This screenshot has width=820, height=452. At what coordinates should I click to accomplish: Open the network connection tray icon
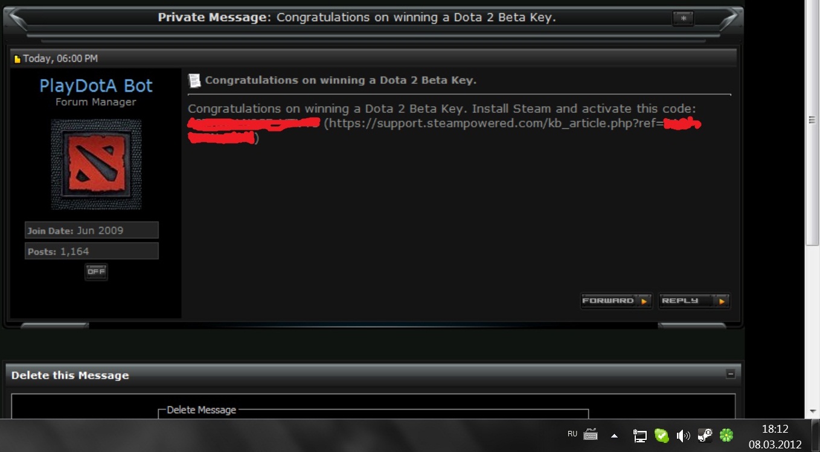(x=640, y=435)
